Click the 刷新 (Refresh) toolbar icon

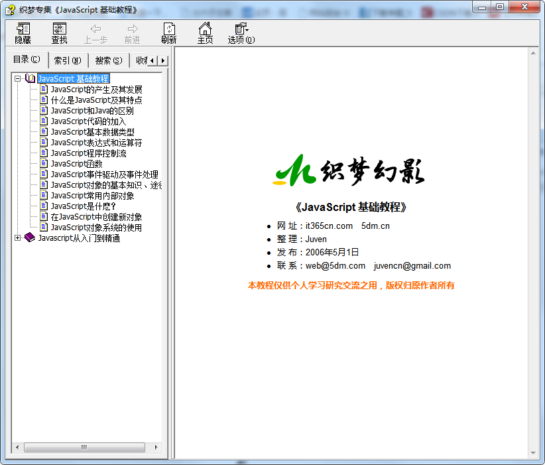[169, 33]
